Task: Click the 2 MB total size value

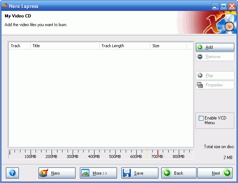Action: 228,158
